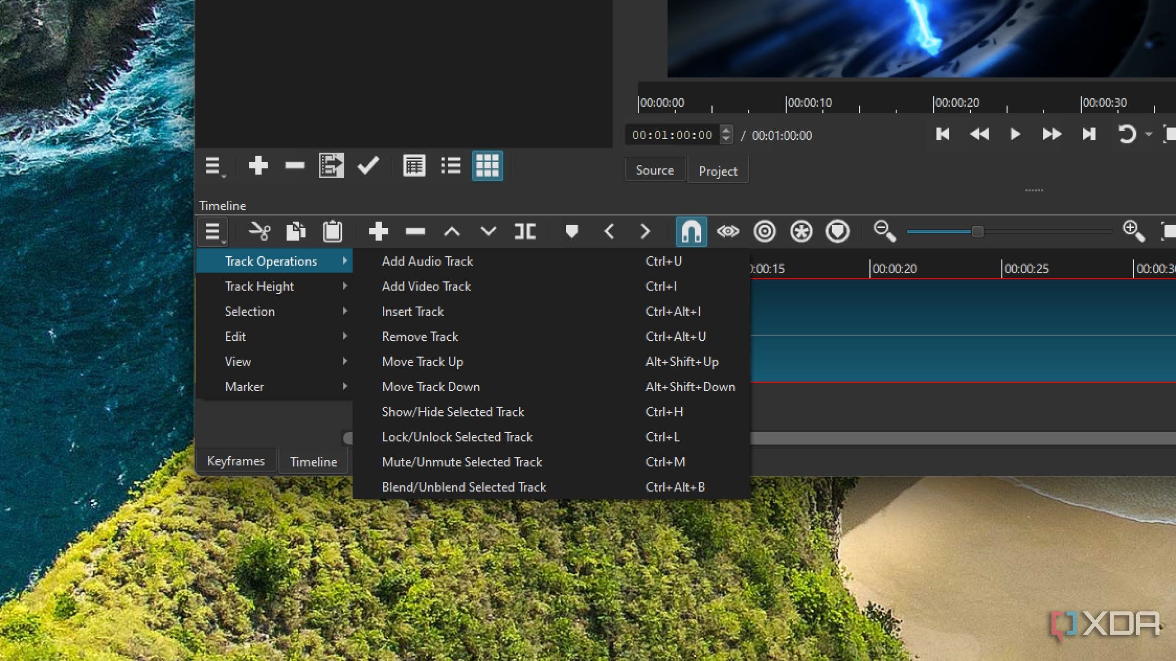Open the Keyframes tab
This screenshot has height=661, width=1176.
(x=236, y=461)
